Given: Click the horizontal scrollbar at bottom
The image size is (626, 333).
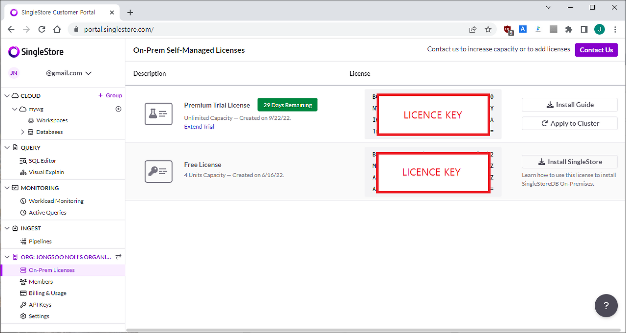Looking at the screenshot, I should pos(374,330).
